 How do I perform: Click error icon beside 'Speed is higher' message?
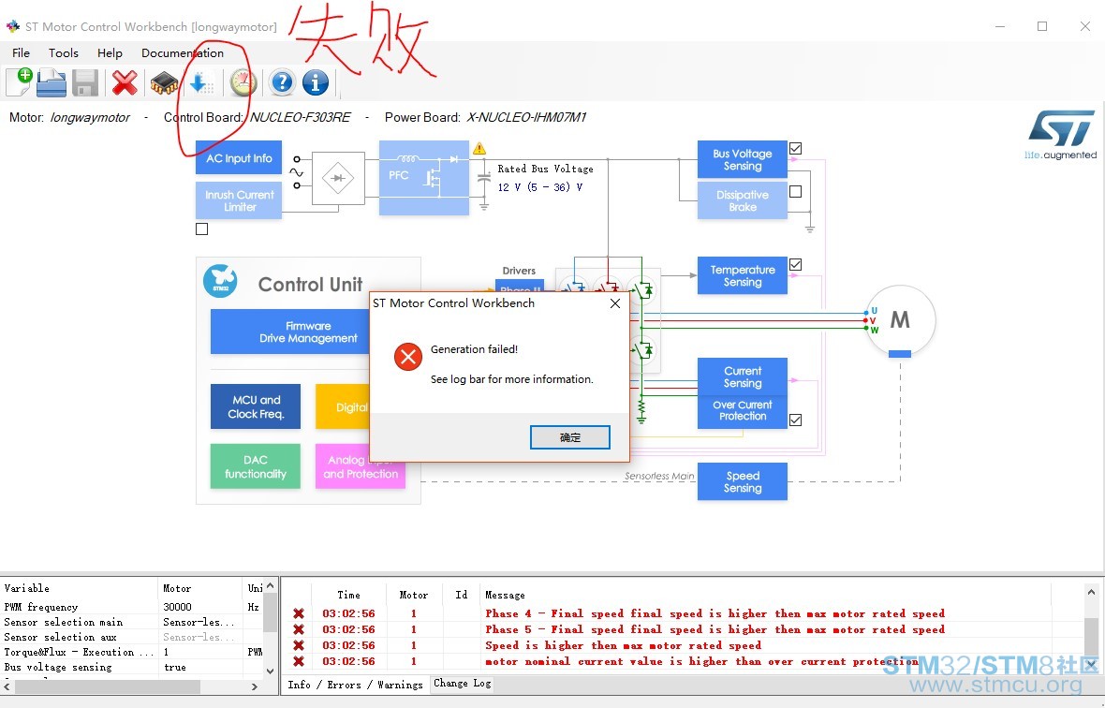[299, 645]
